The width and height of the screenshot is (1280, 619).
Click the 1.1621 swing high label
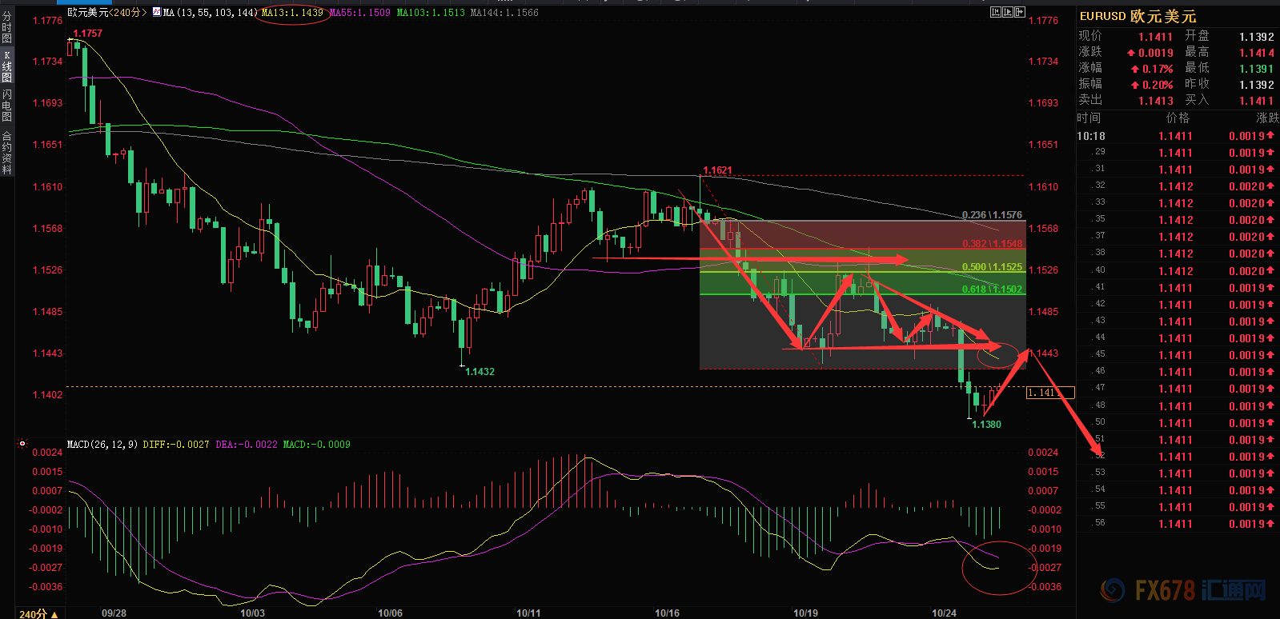pyautogui.click(x=717, y=170)
